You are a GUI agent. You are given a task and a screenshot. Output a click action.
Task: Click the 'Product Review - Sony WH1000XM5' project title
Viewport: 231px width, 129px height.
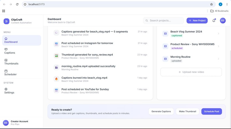click(192, 44)
